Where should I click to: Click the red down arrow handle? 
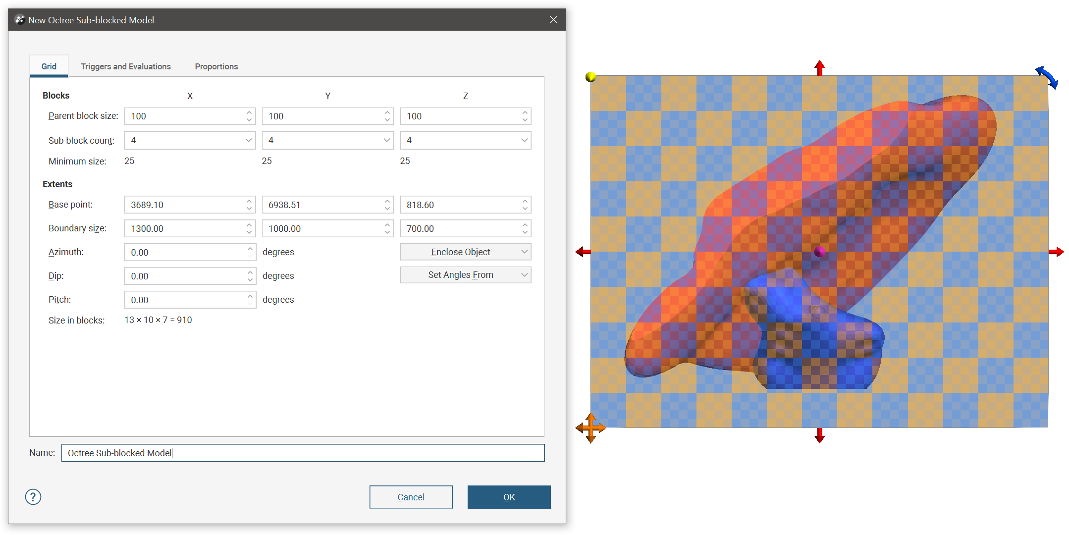pos(820,435)
